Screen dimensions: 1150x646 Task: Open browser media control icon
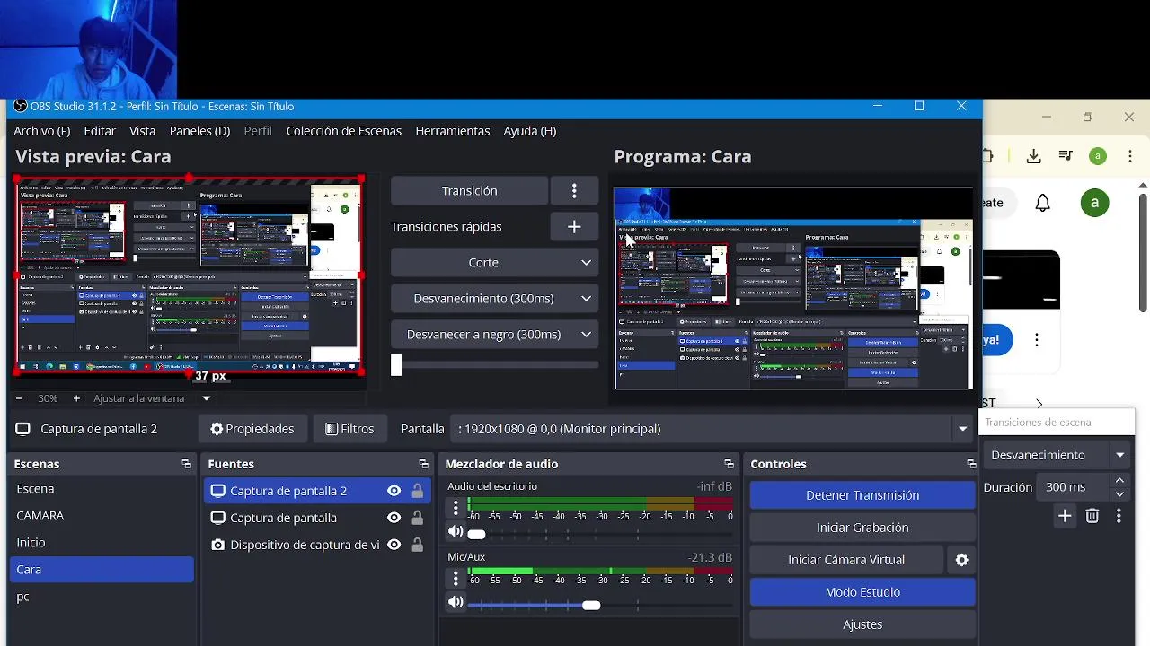pyautogui.click(x=1066, y=156)
